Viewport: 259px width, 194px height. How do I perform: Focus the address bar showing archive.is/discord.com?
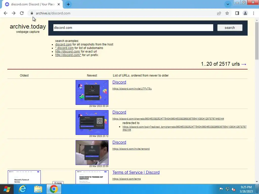coord(122,13)
